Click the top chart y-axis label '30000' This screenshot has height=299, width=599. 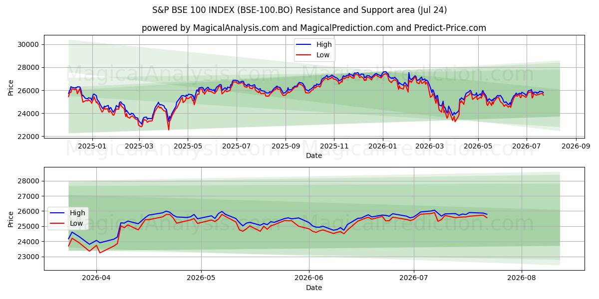[28, 44]
